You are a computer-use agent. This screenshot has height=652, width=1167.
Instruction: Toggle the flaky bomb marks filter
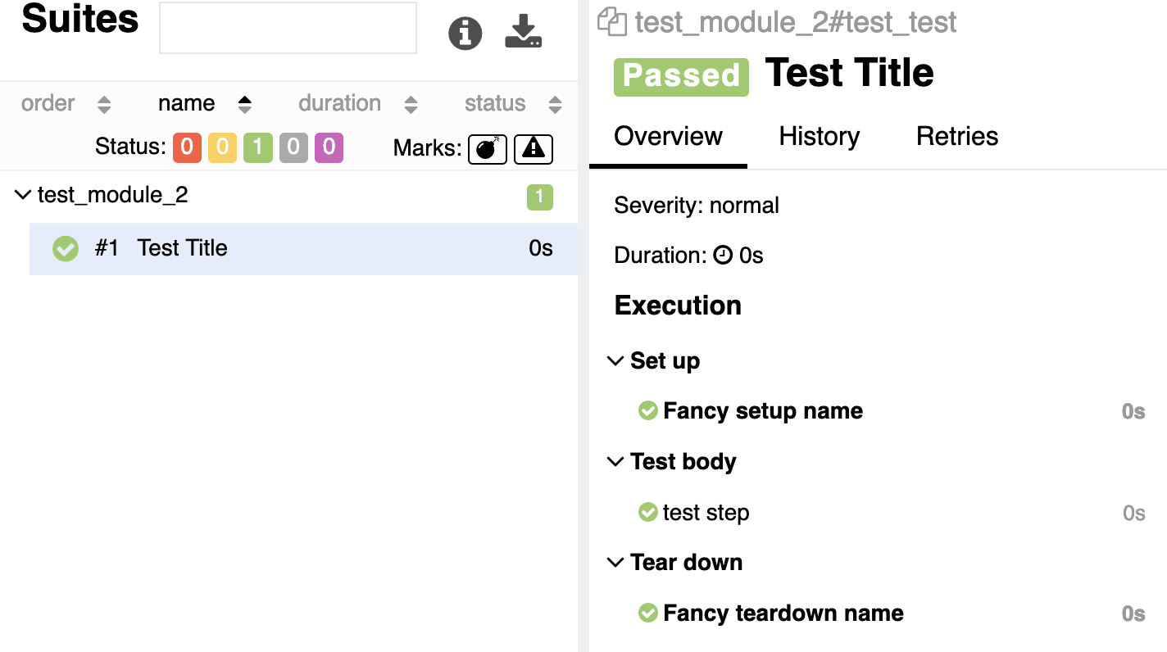click(x=488, y=148)
